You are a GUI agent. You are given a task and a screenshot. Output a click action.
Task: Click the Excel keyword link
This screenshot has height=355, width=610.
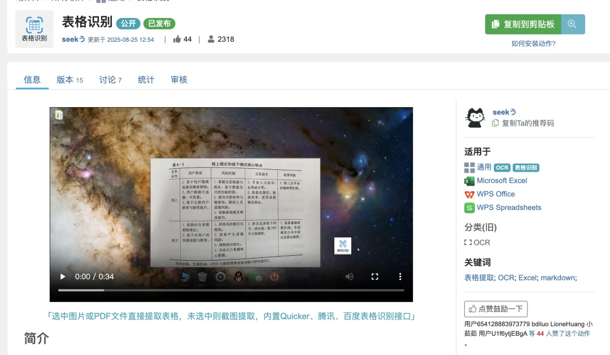[528, 278]
